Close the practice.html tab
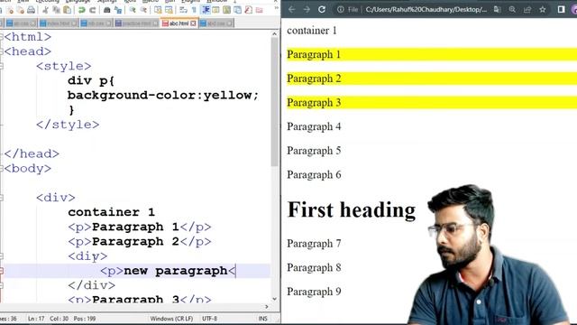Image resolution: width=577 pixels, height=325 pixels. click(155, 23)
